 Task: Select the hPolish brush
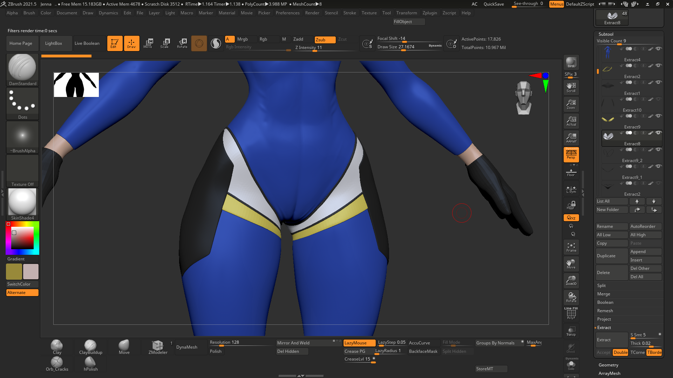[90, 364]
